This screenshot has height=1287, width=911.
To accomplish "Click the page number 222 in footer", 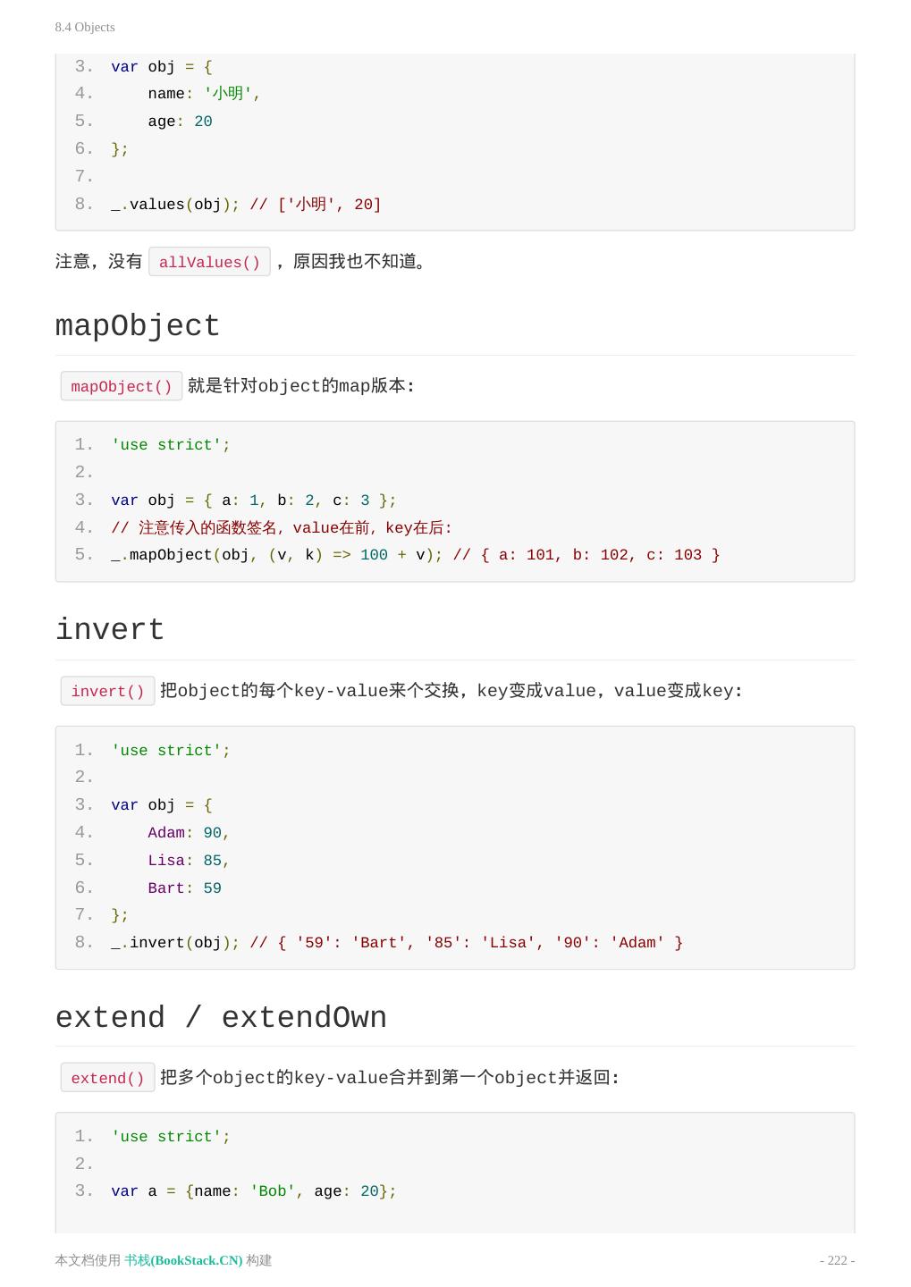I will pos(837,1260).
